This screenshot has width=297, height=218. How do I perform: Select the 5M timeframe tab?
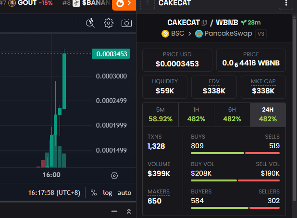[x=161, y=115]
